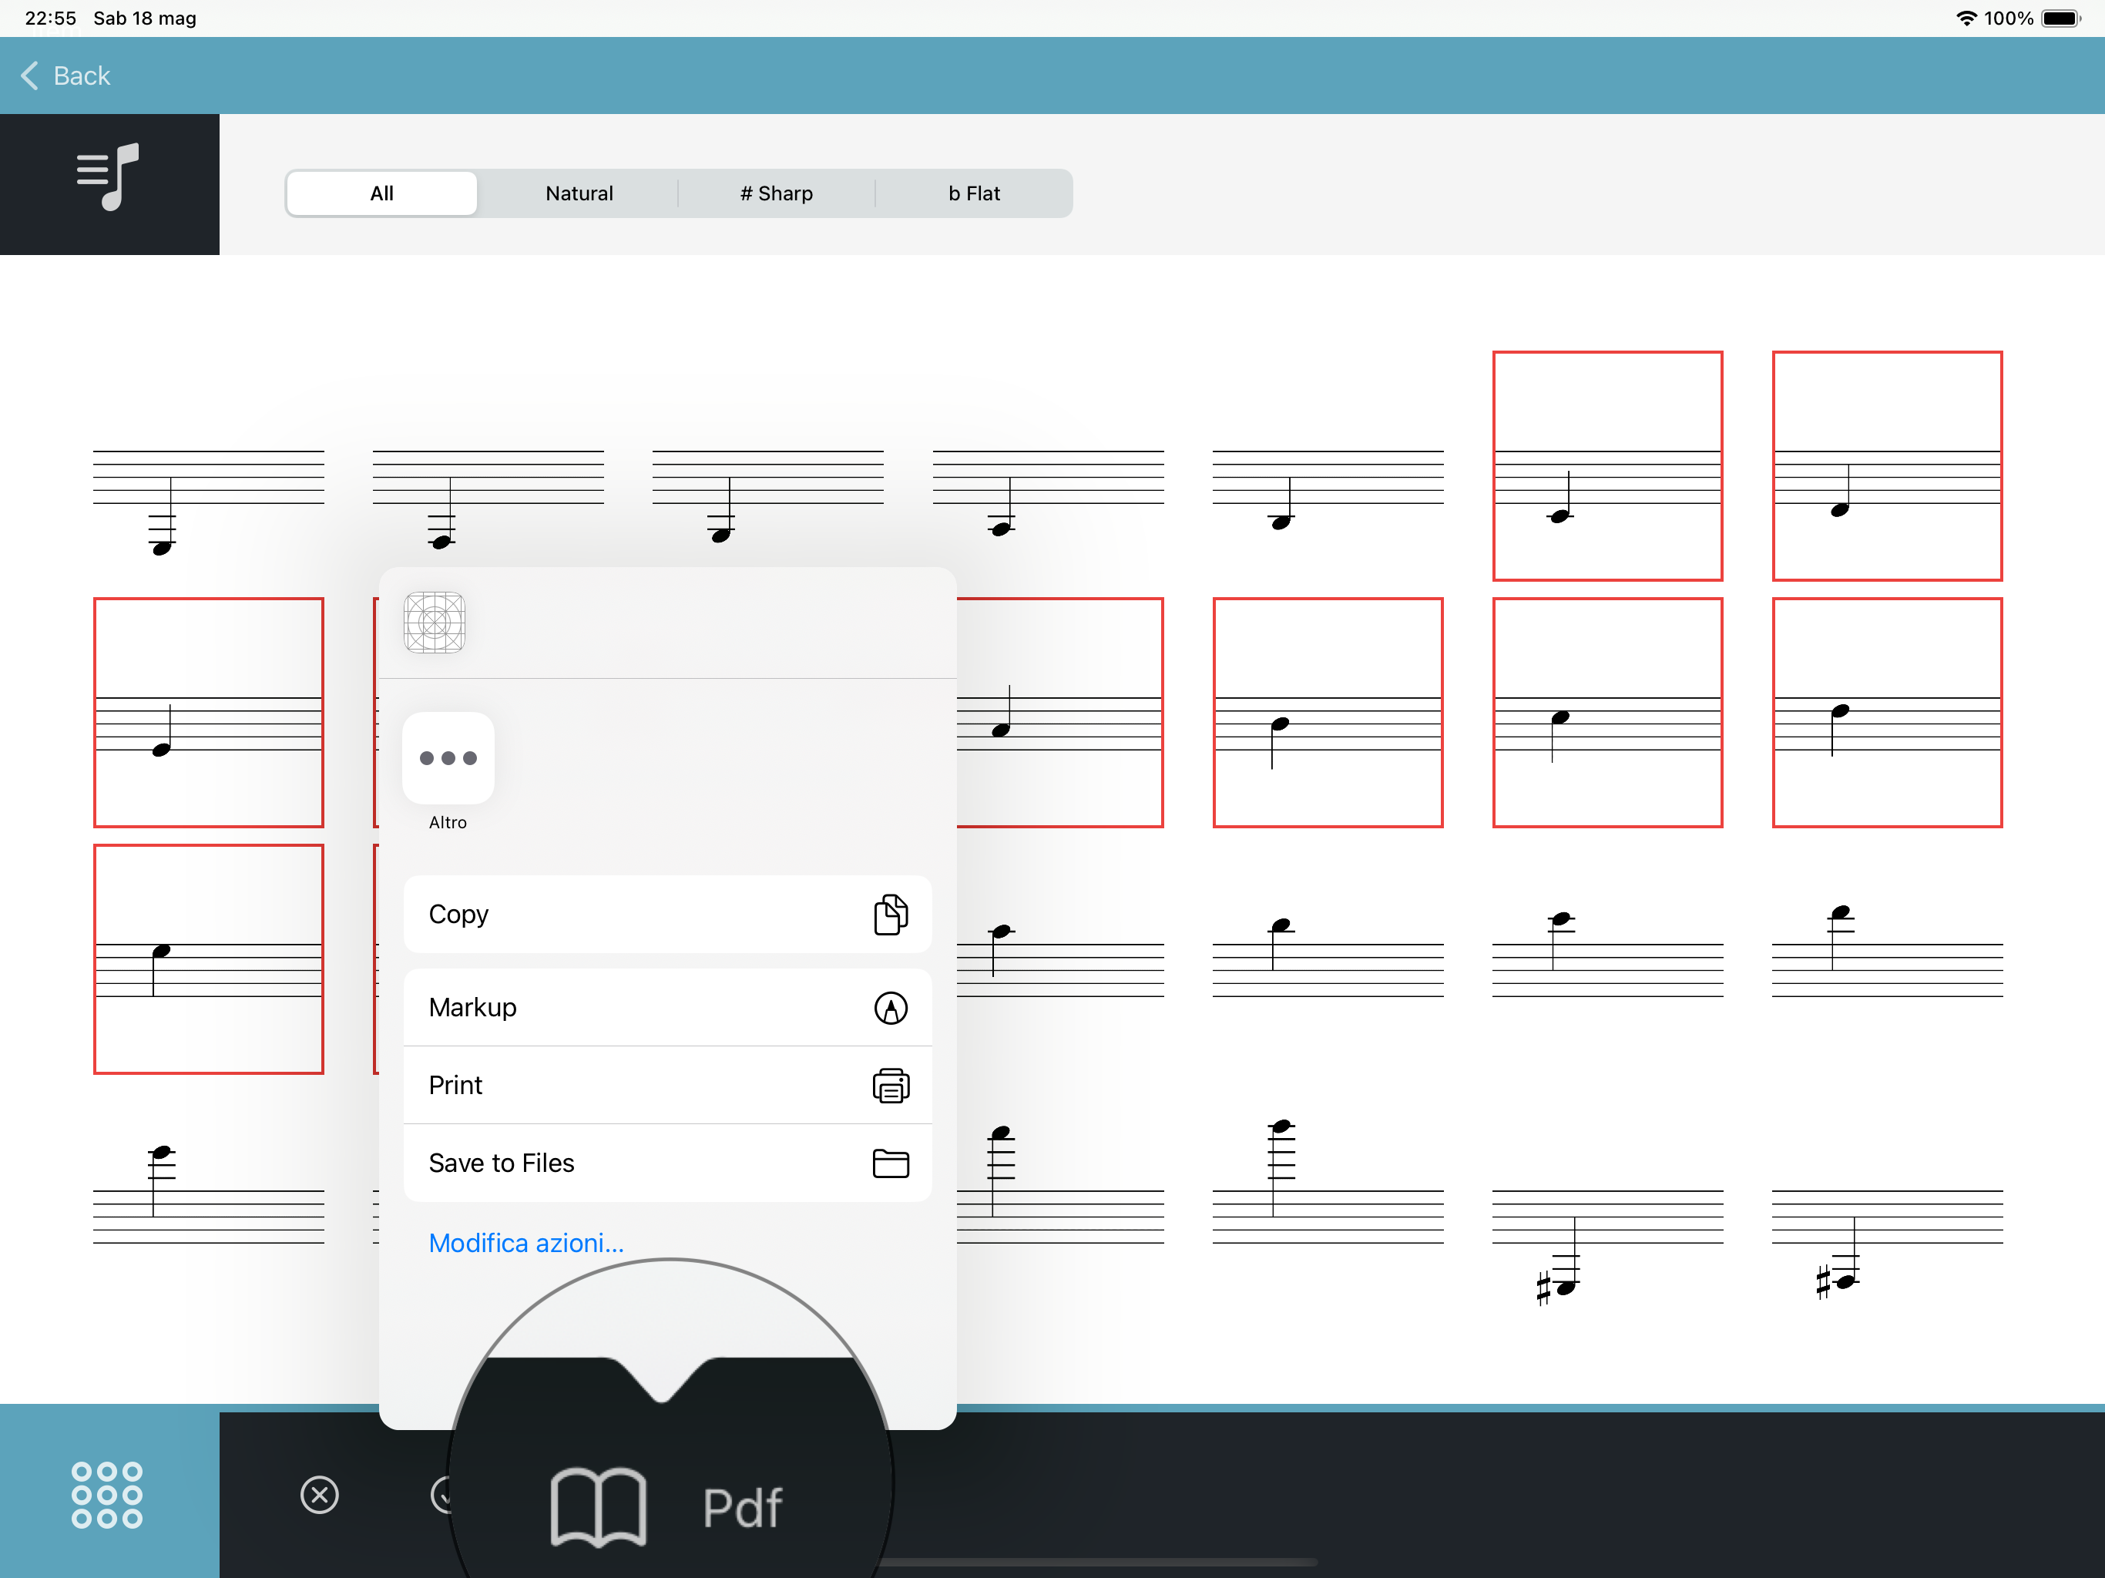Screen dimensions: 2105x1578
Task: Click the folder icon beside Save to Files
Action: click(x=891, y=1163)
